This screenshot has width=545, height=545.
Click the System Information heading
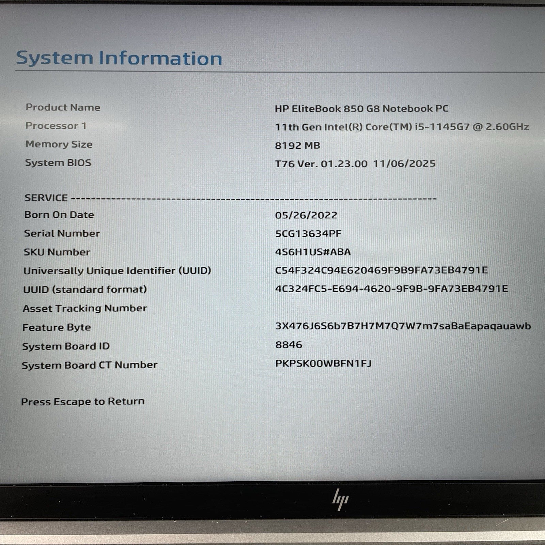point(119,58)
